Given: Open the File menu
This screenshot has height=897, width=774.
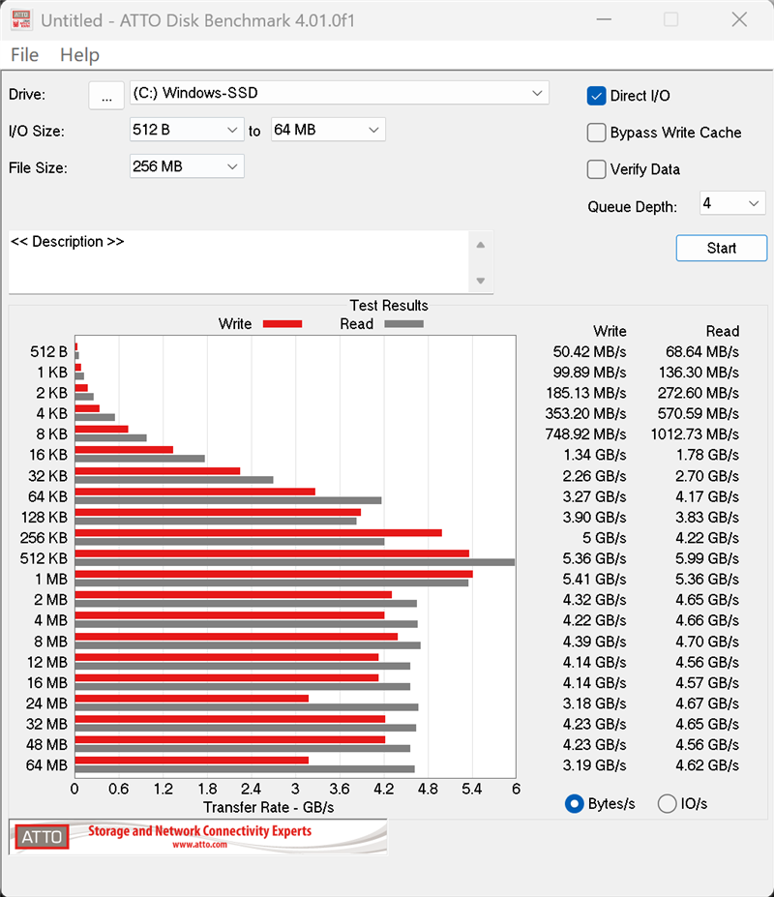Looking at the screenshot, I should coord(24,55).
